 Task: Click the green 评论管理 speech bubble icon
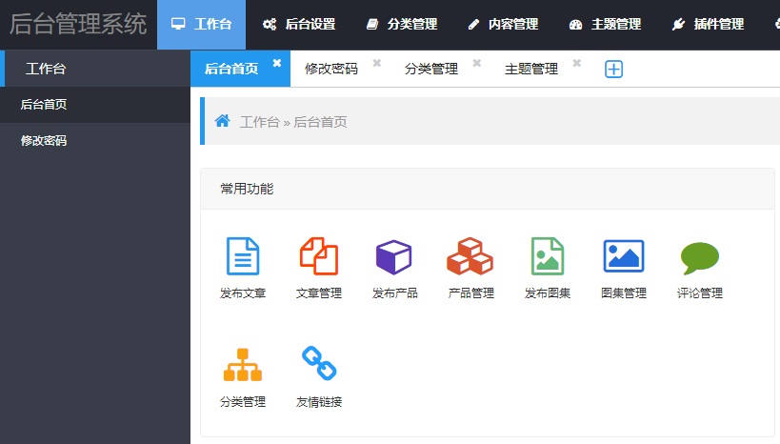pos(699,258)
